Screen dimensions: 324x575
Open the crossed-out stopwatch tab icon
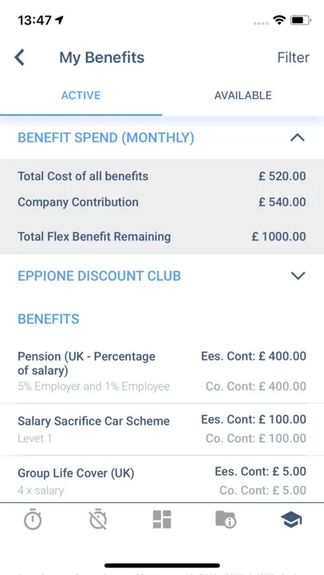98,520
